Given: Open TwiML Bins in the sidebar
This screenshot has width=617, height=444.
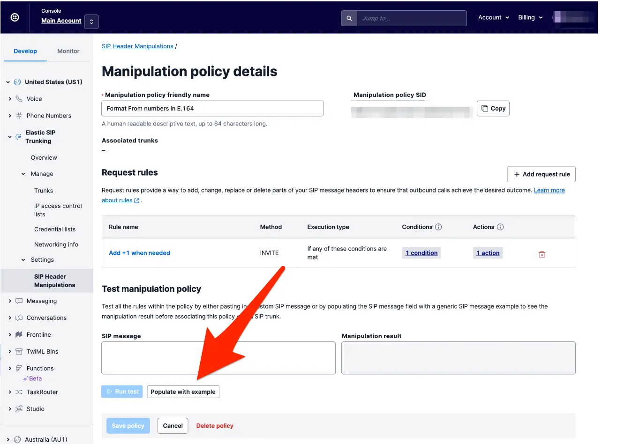Looking at the screenshot, I should [x=43, y=352].
